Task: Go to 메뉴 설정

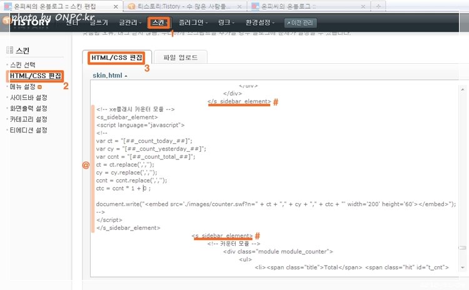Action: pos(23,87)
